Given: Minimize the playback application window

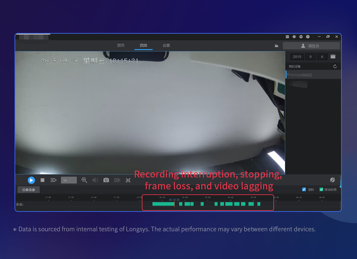Looking at the screenshot, I should click(x=319, y=37).
